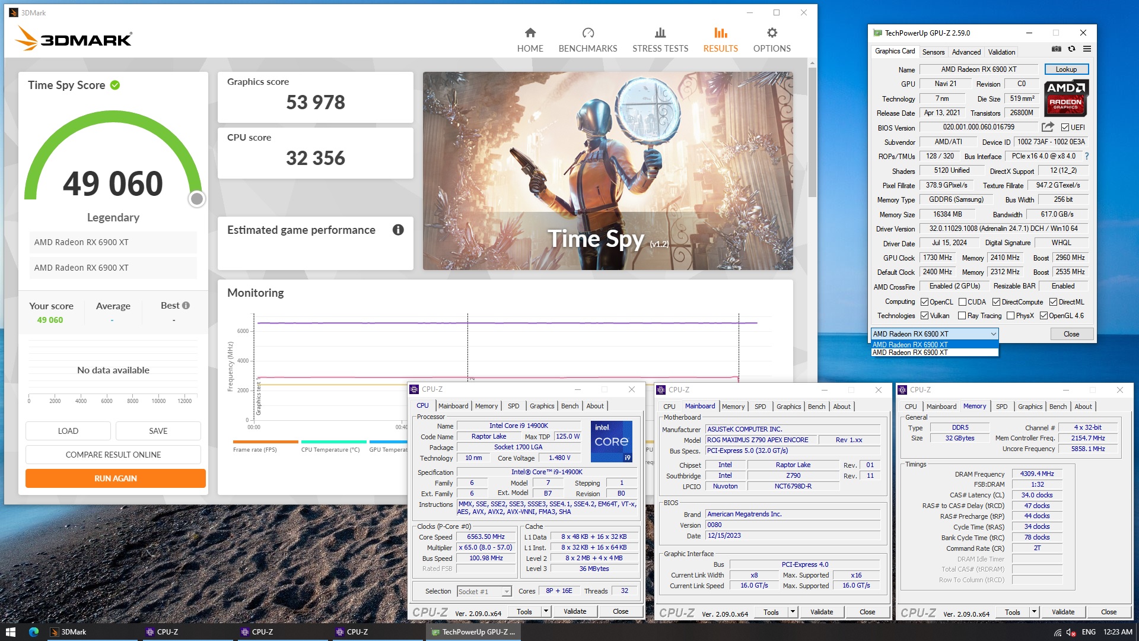Click the info icon next to Best score
Image resolution: width=1139 pixels, height=641 pixels.
coord(186,305)
